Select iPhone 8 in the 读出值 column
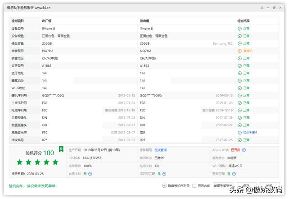 [146, 28]
